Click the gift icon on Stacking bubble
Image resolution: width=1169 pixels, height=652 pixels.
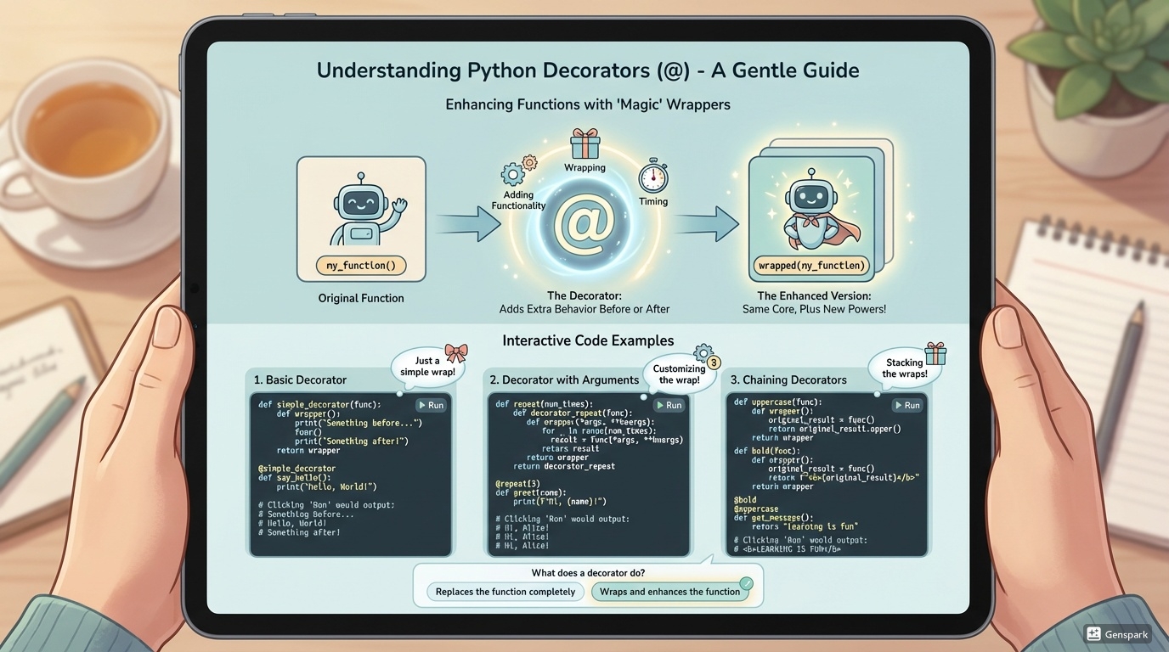tap(935, 353)
